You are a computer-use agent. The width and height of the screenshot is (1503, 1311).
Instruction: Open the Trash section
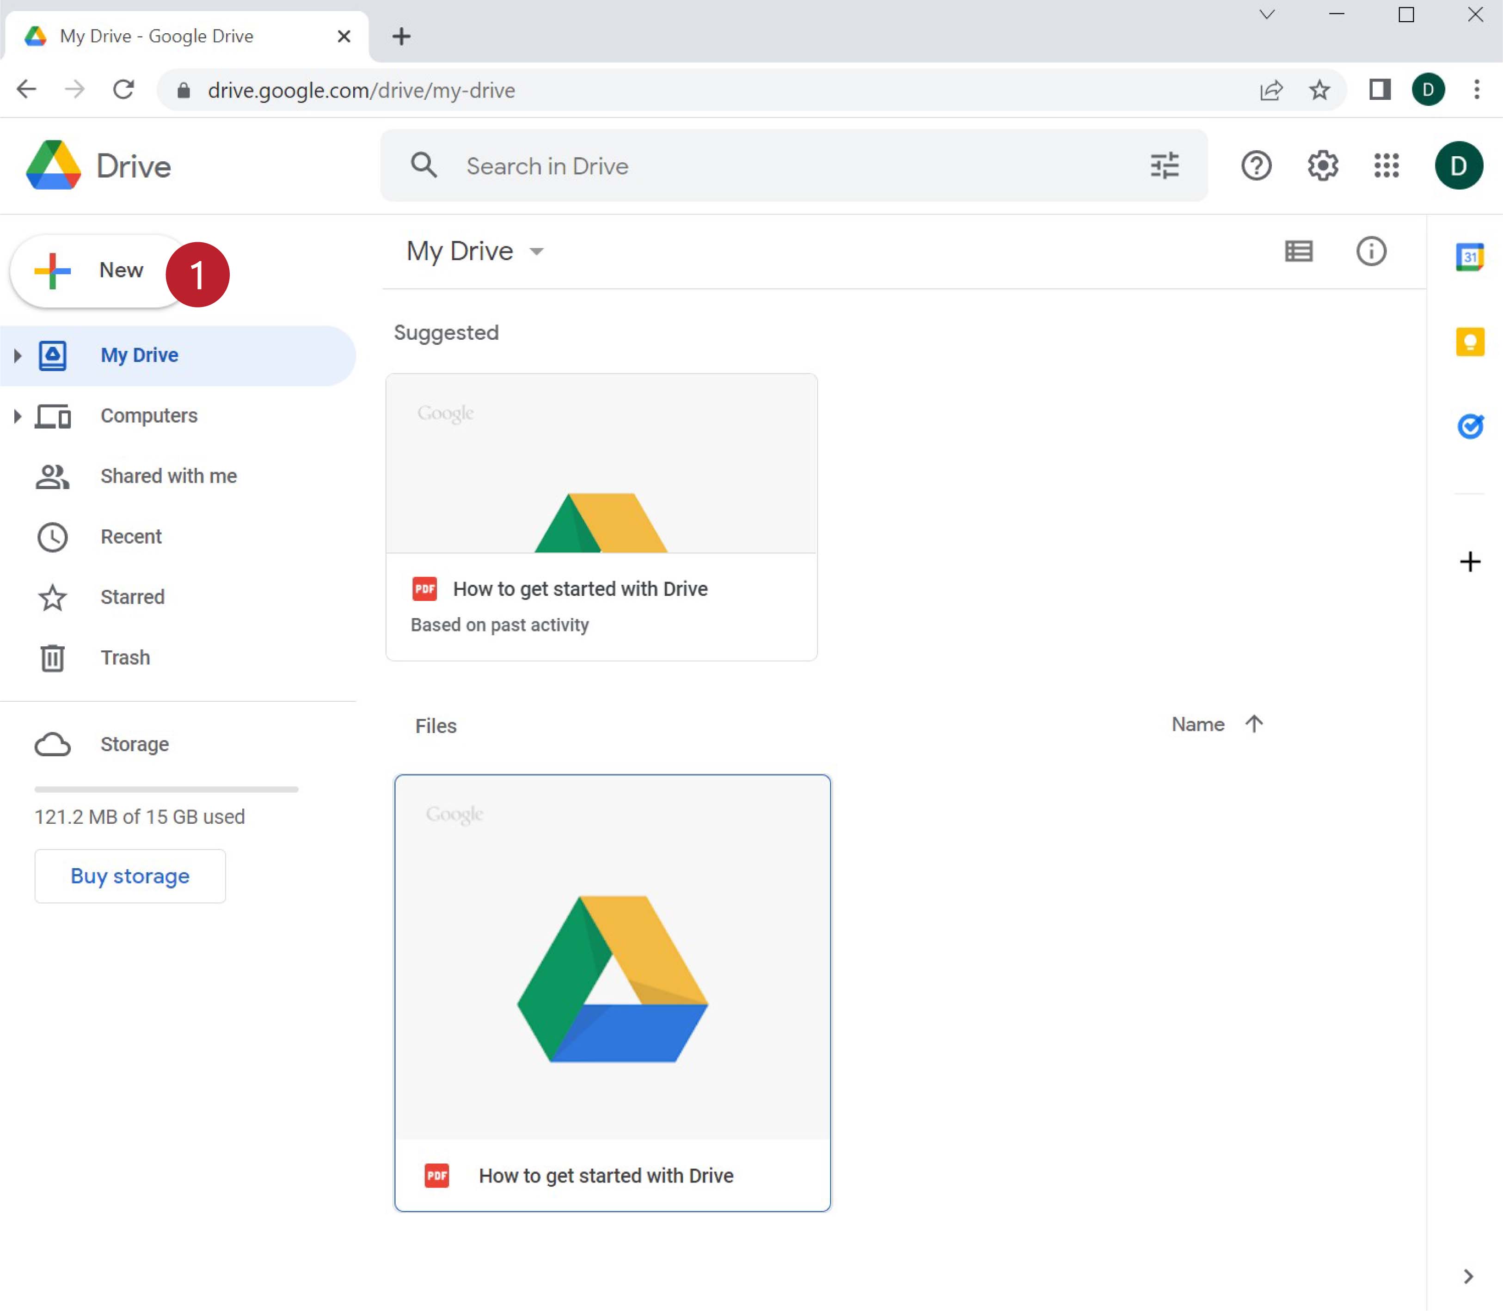click(125, 658)
